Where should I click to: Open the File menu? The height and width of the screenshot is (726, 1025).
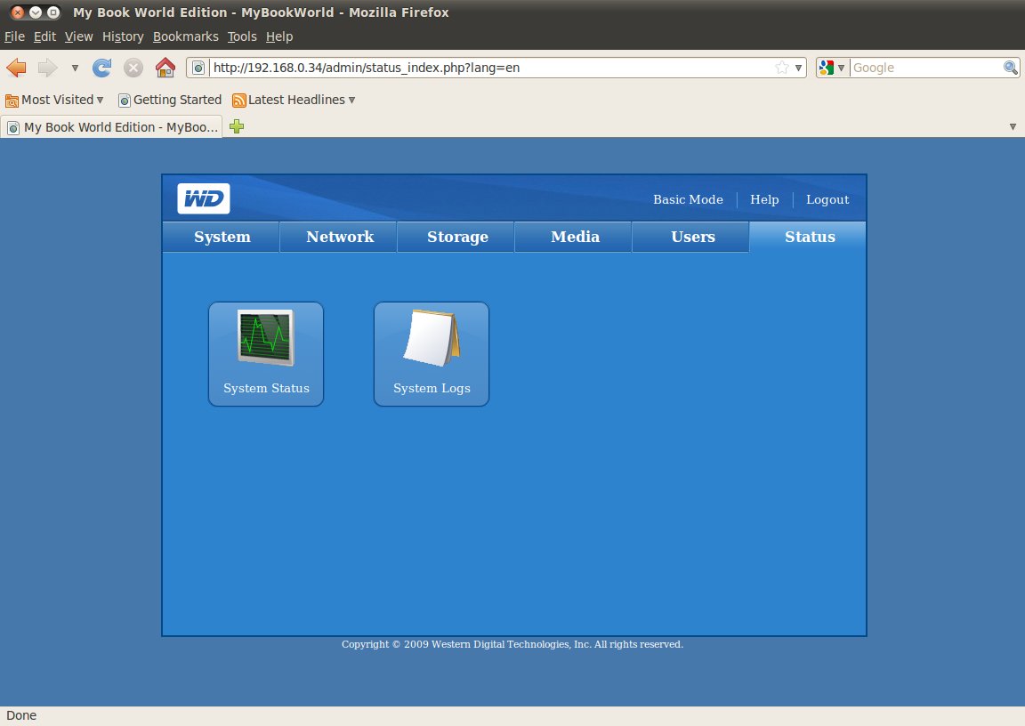coord(14,36)
